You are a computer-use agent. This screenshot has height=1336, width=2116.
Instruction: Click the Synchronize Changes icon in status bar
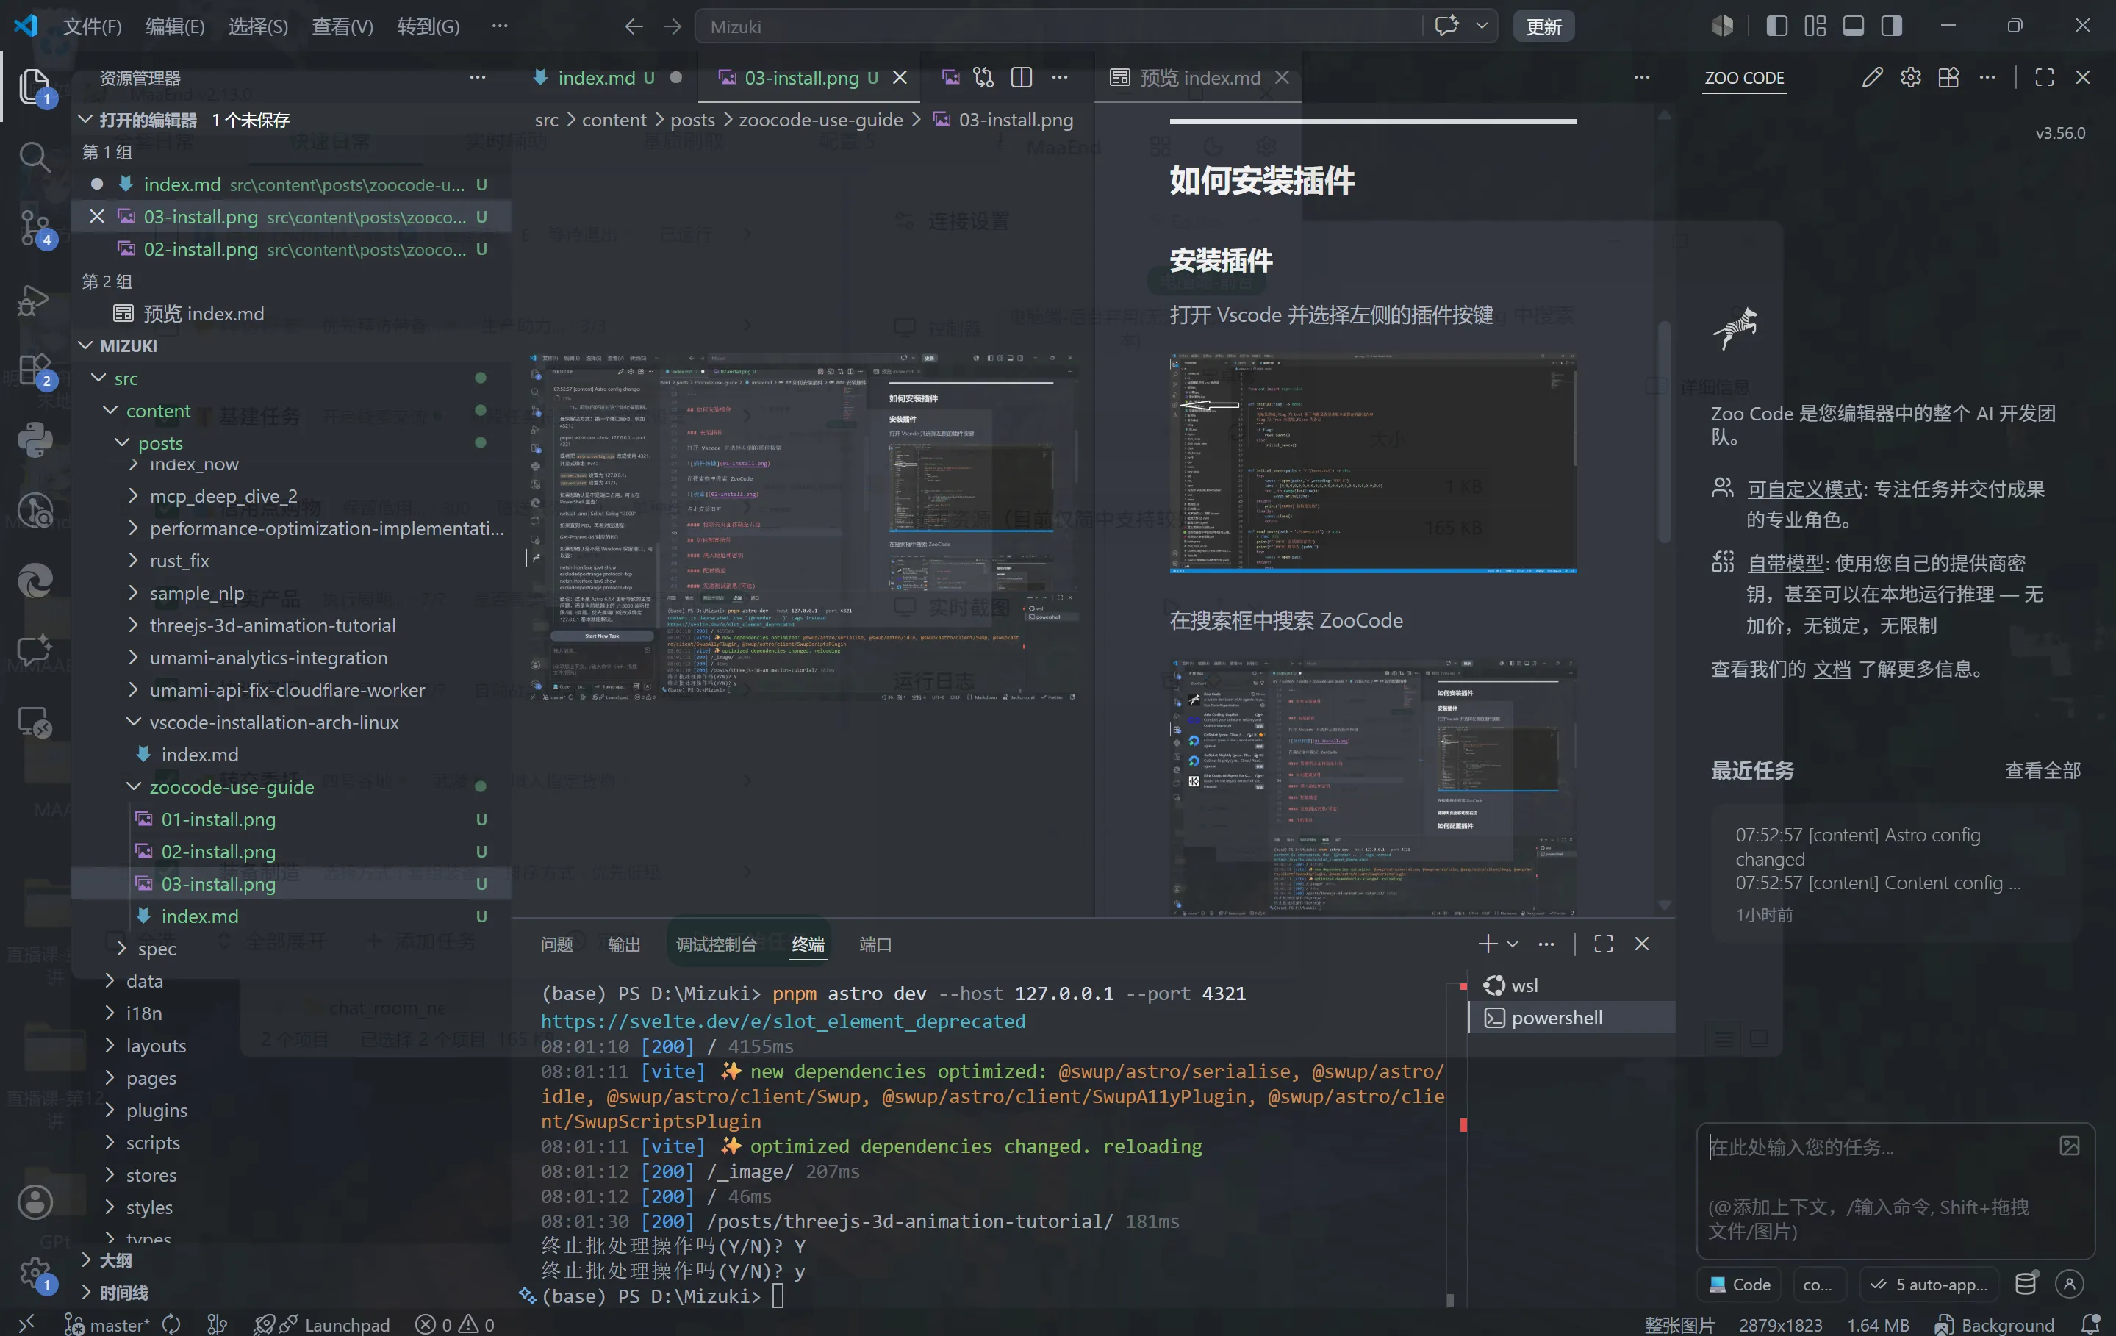(171, 1324)
